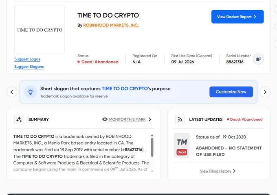Go to the previous suggestion with the left arrow
This screenshot has height=195, width=277.
tap(12, 92)
